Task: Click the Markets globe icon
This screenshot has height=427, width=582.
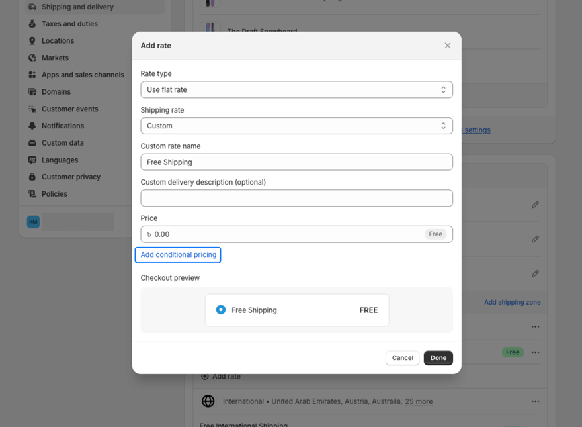Action: tap(32, 58)
